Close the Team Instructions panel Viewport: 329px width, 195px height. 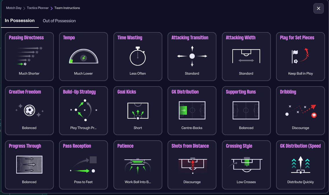click(x=318, y=8)
